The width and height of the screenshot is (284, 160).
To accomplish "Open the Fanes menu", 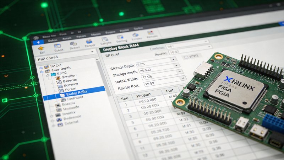I will click(81, 37).
